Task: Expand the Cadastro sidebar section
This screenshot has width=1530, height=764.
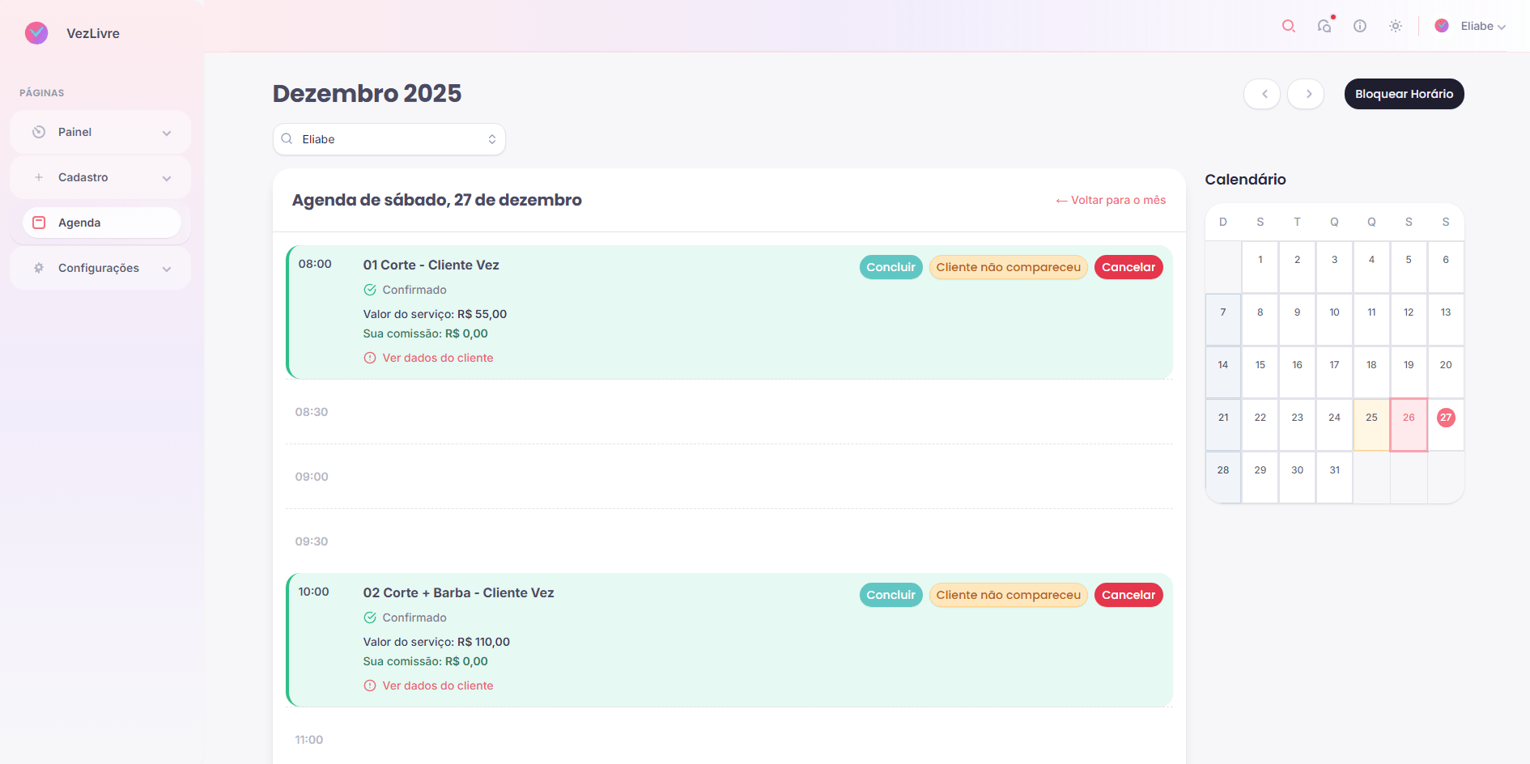Action: point(100,177)
